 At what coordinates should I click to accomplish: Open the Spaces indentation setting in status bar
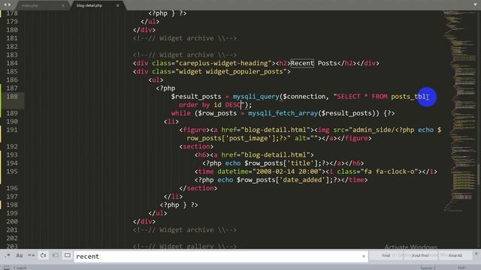click(x=428, y=268)
